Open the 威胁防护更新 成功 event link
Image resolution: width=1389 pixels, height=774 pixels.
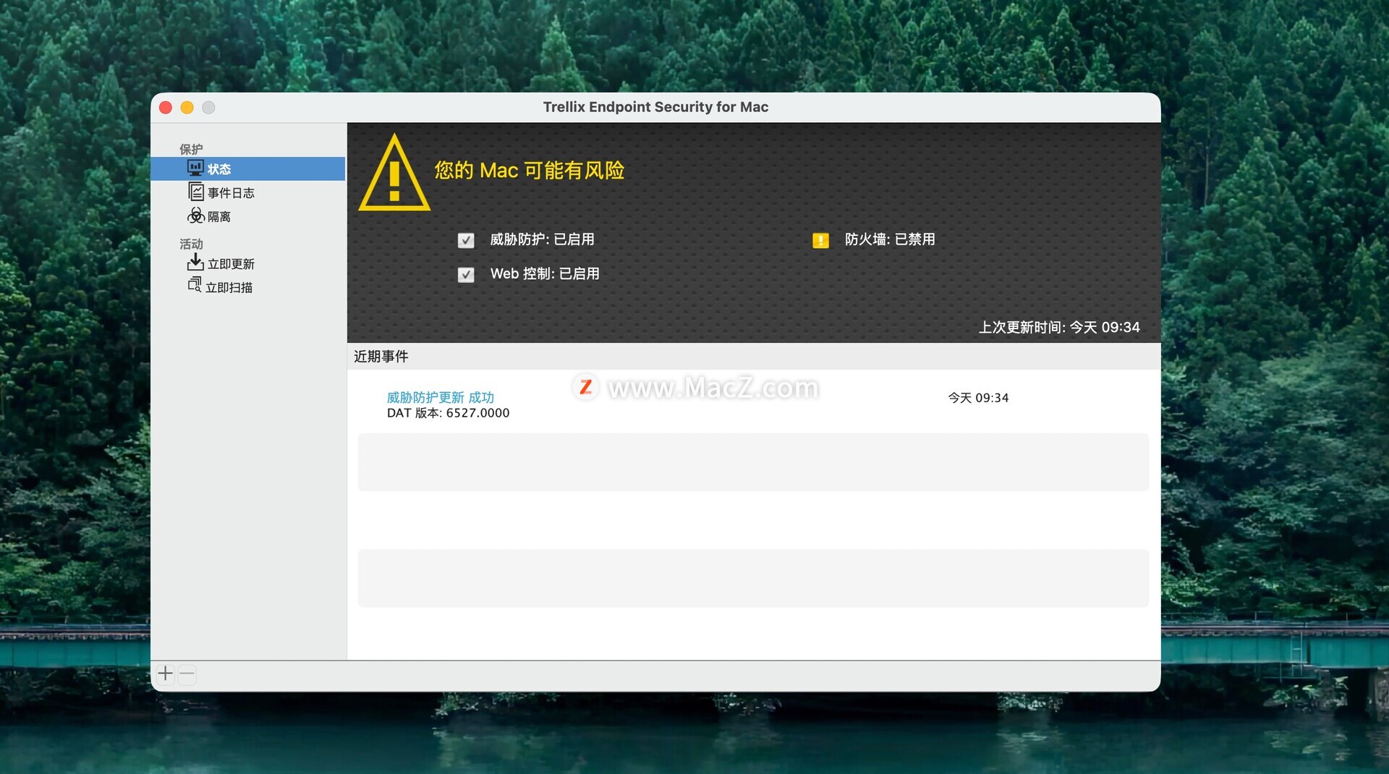441,397
